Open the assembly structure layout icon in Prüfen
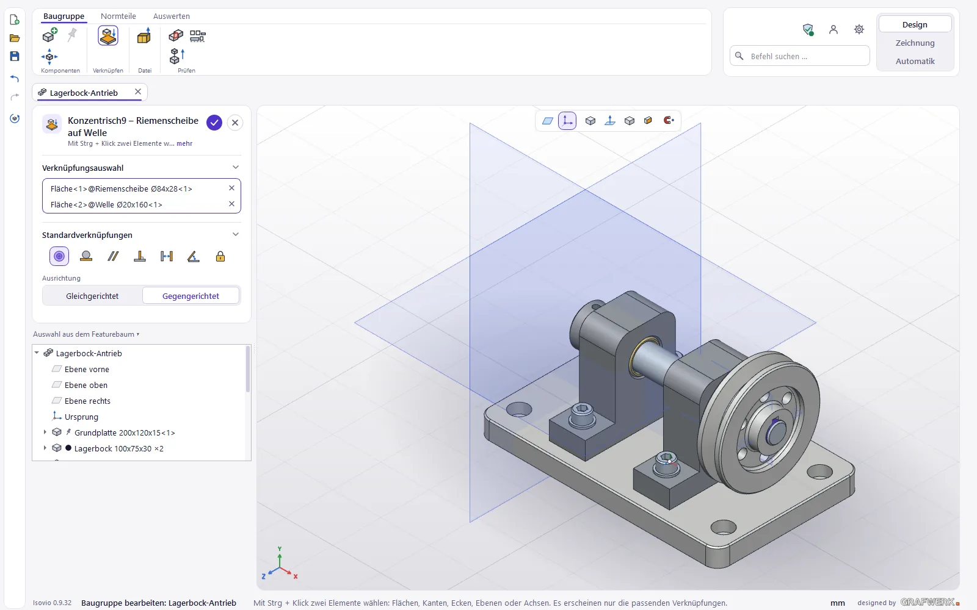The height and width of the screenshot is (610, 977). coord(198,36)
